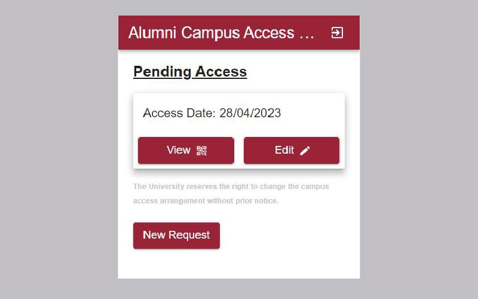Click the University reserves the right notice line
Screen dimensions: 478x299
231,187
